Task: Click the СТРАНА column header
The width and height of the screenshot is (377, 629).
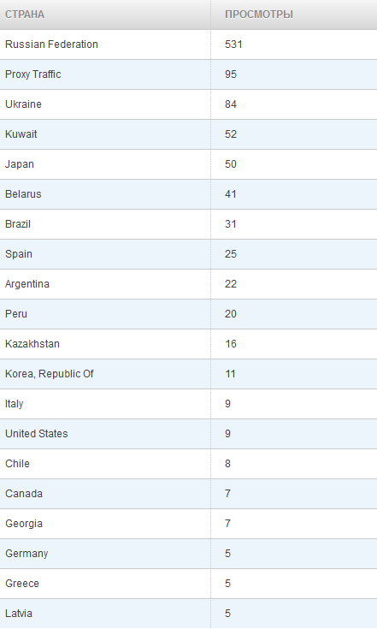Action: click(x=25, y=15)
